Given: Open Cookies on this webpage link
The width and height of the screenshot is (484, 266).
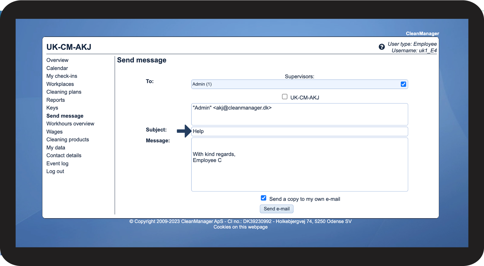Looking at the screenshot, I should coord(240,227).
